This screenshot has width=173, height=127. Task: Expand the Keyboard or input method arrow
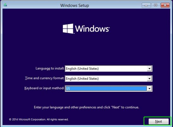[149, 89]
